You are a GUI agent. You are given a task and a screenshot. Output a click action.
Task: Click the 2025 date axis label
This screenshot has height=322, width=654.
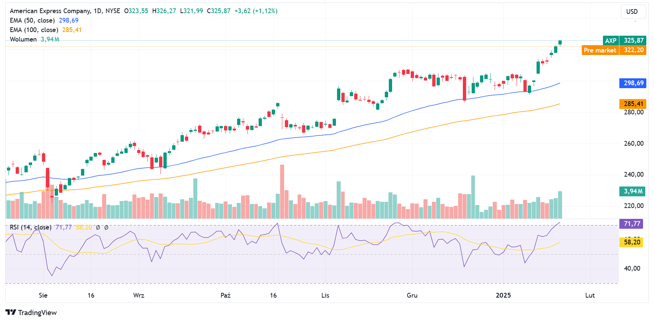coord(503,295)
